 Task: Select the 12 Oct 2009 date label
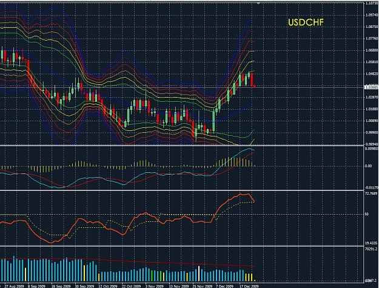click(108, 286)
